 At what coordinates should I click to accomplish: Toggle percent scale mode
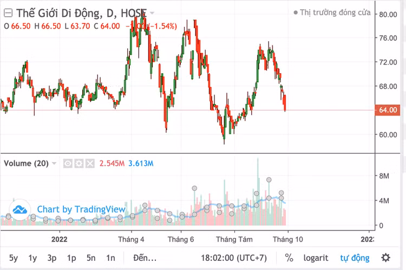point(289,258)
